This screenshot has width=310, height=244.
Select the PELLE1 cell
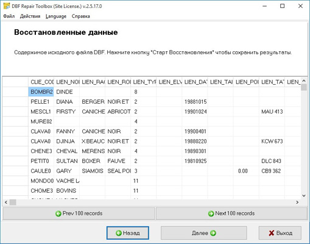coord(41,102)
